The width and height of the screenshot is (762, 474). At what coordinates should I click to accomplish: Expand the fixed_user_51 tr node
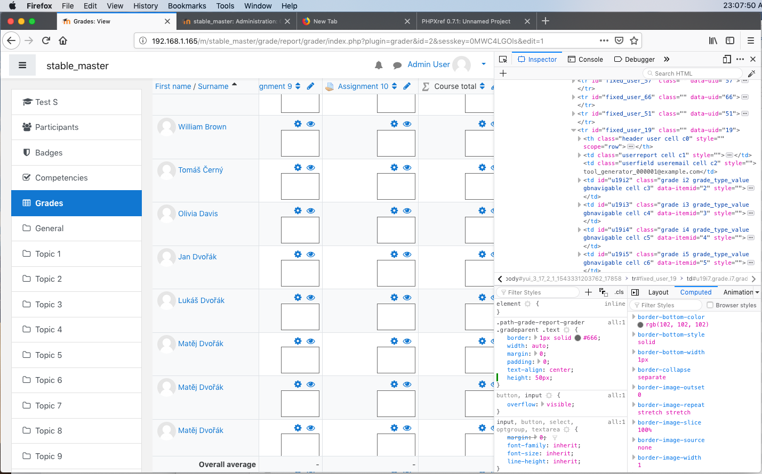pos(573,113)
